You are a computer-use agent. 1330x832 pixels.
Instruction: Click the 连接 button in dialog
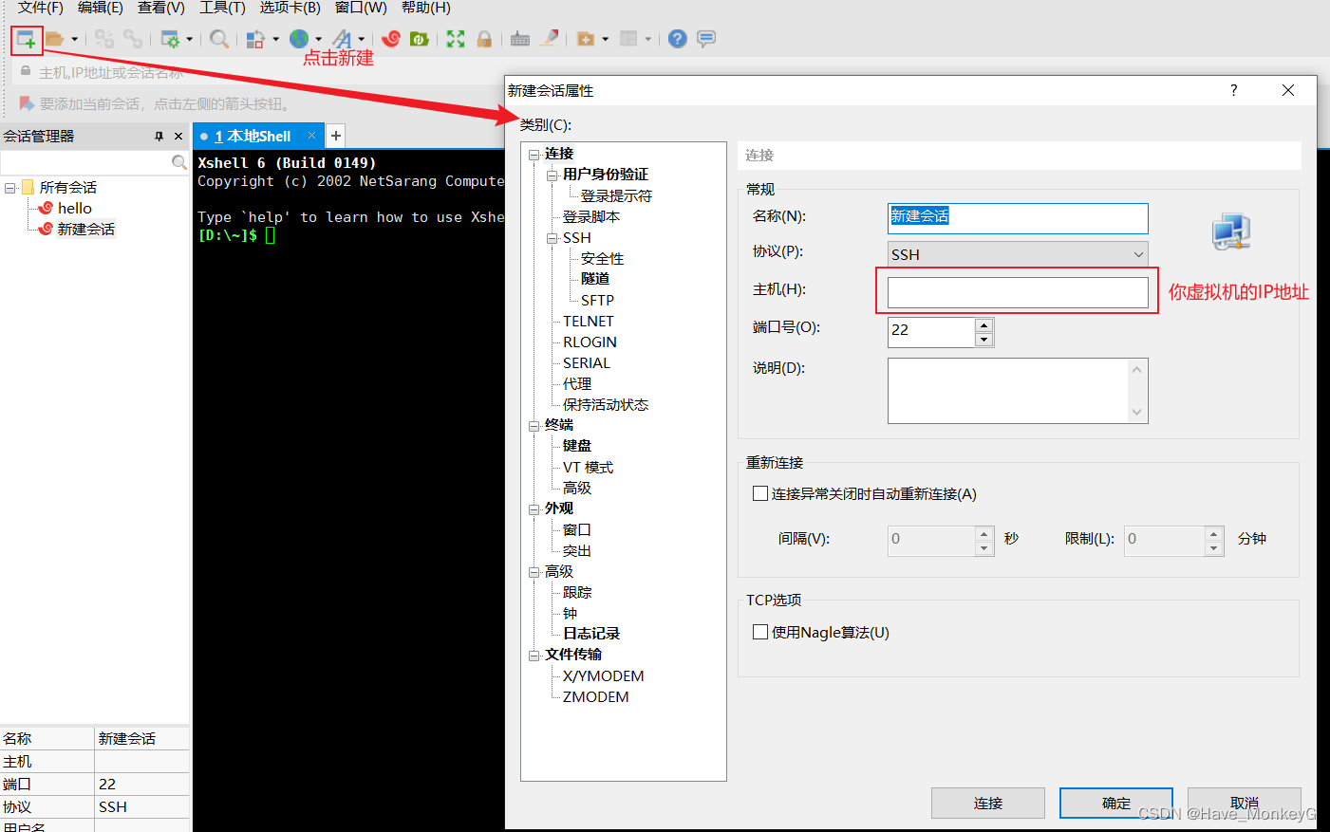coord(988,803)
